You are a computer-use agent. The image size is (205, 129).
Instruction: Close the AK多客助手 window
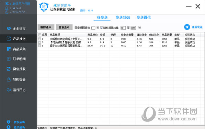point(198,6)
